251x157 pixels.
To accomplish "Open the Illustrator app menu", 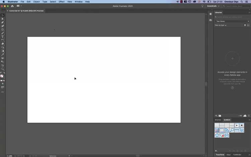I will click(13, 2).
